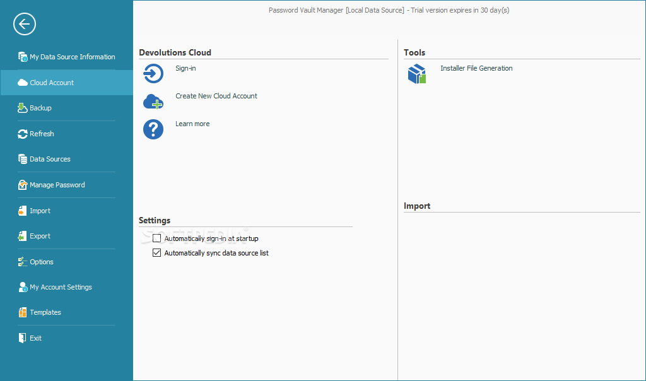Image resolution: width=646 pixels, height=381 pixels.
Task: Click the Create New Cloud Account cloud icon
Action: (x=153, y=102)
